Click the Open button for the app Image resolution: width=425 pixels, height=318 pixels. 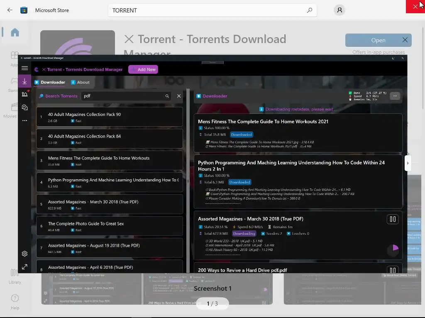pos(379,40)
